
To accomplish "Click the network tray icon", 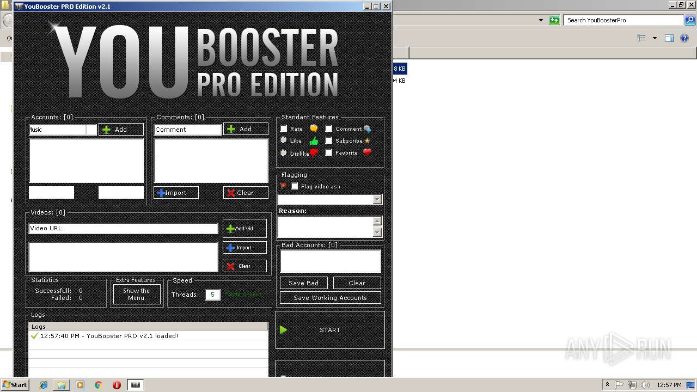I will pyautogui.click(x=633, y=385).
